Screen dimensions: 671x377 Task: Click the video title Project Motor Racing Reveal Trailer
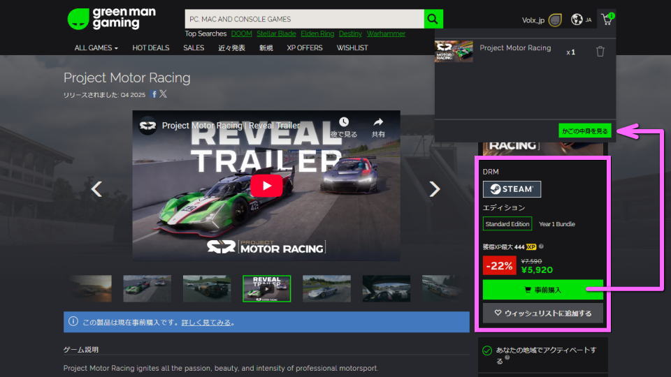click(x=231, y=126)
